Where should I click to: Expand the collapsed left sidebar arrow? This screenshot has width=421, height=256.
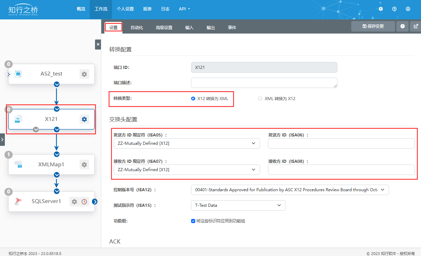2,140
